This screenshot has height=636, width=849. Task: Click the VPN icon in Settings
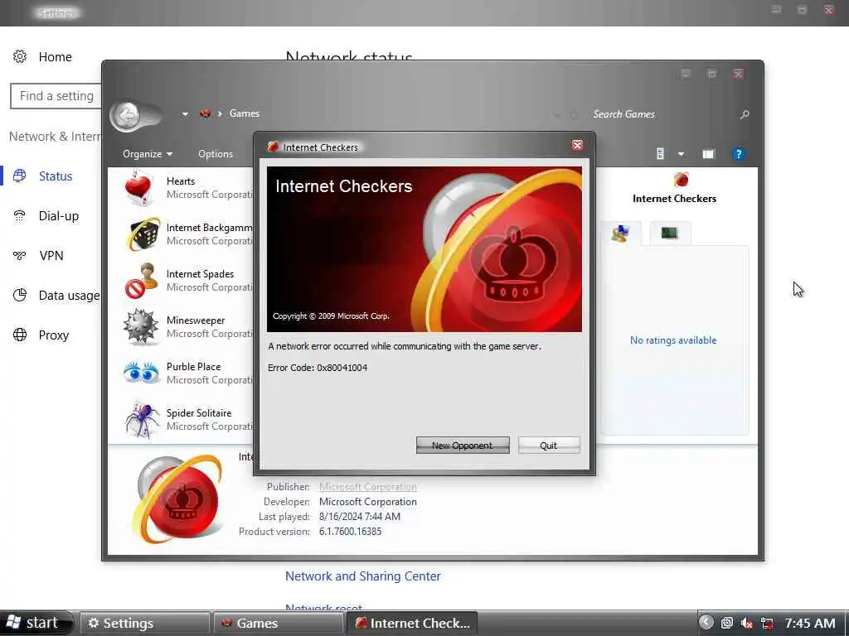point(20,255)
